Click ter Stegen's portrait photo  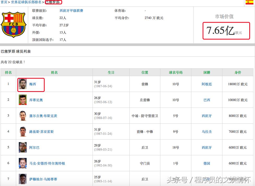[x=23, y=163]
